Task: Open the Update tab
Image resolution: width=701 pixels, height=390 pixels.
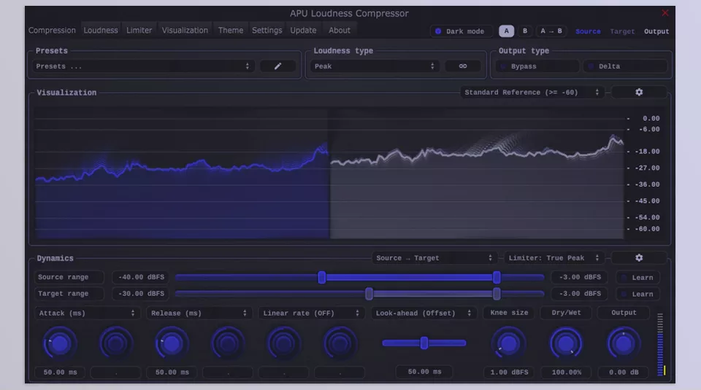Action: 303,31
